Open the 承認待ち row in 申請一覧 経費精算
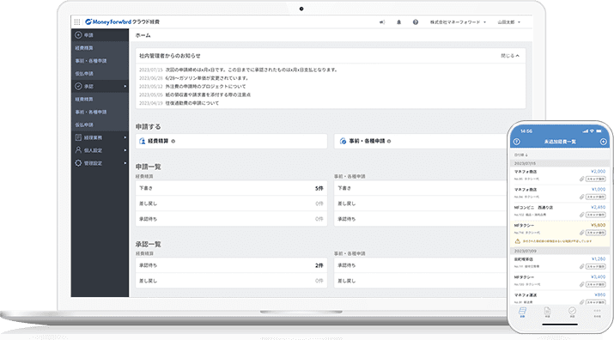 point(231,219)
